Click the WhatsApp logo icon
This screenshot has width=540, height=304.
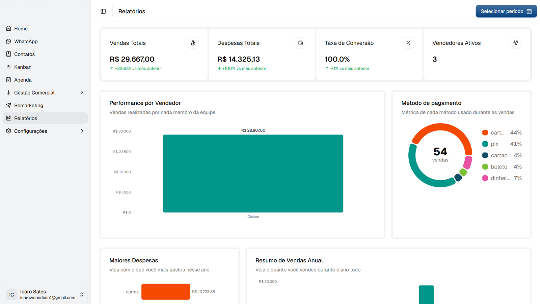coord(8,41)
